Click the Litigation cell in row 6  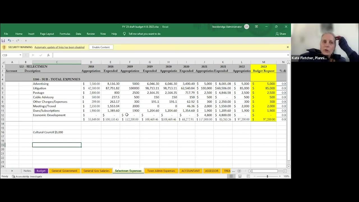point(57,88)
